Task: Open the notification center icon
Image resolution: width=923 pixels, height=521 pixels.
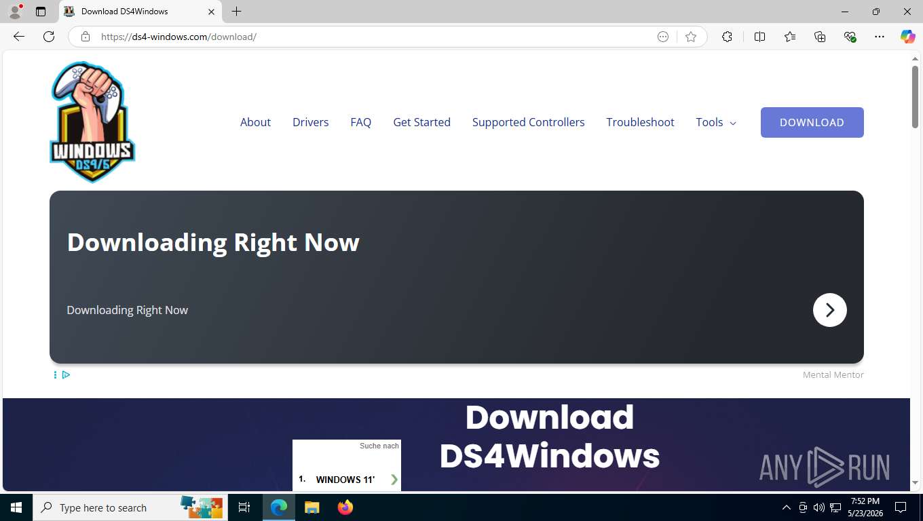Action: (x=901, y=507)
